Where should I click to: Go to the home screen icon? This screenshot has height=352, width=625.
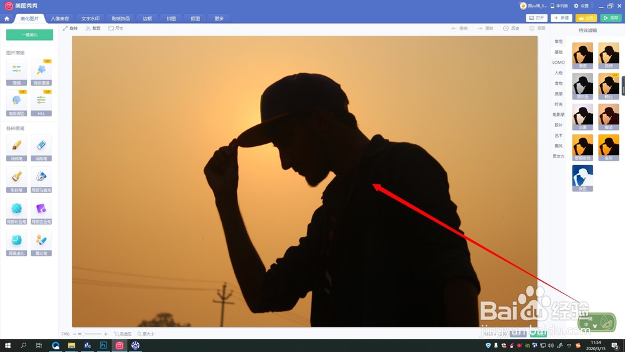point(7,18)
